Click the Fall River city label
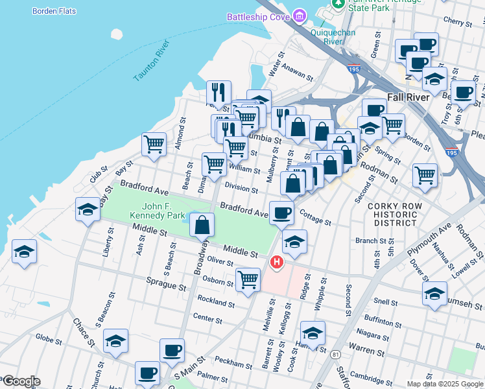 pyautogui.click(x=408, y=97)
